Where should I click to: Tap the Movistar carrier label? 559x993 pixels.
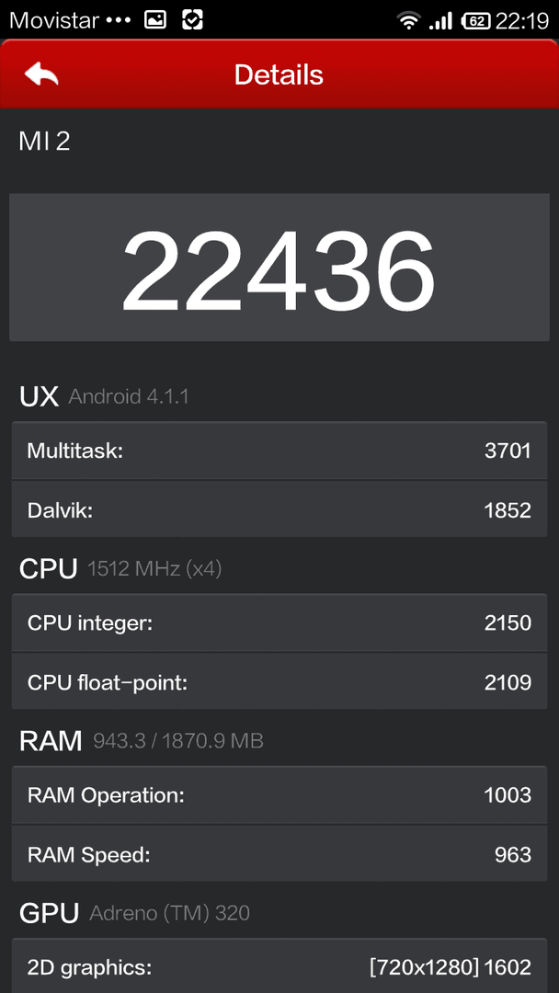pos(54,20)
